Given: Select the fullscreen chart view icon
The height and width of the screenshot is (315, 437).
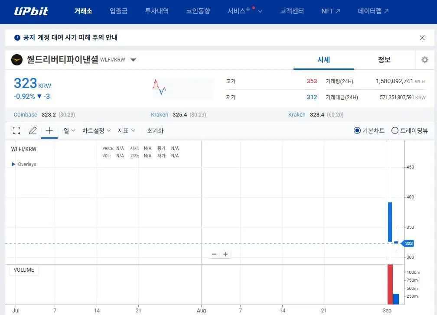Looking at the screenshot, I should (x=16, y=130).
